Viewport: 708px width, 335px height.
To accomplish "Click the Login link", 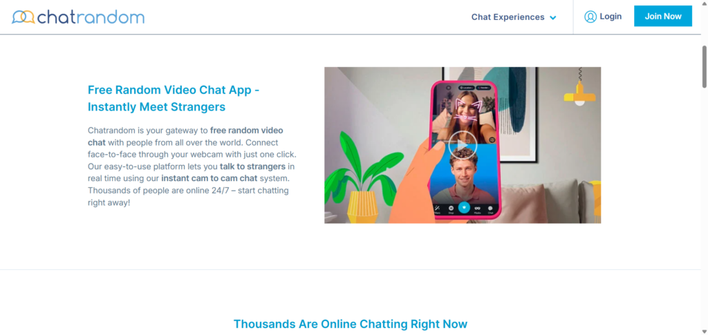I will pos(611,16).
